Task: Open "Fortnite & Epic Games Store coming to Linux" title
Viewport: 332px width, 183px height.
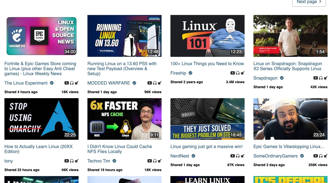Action: [40, 68]
